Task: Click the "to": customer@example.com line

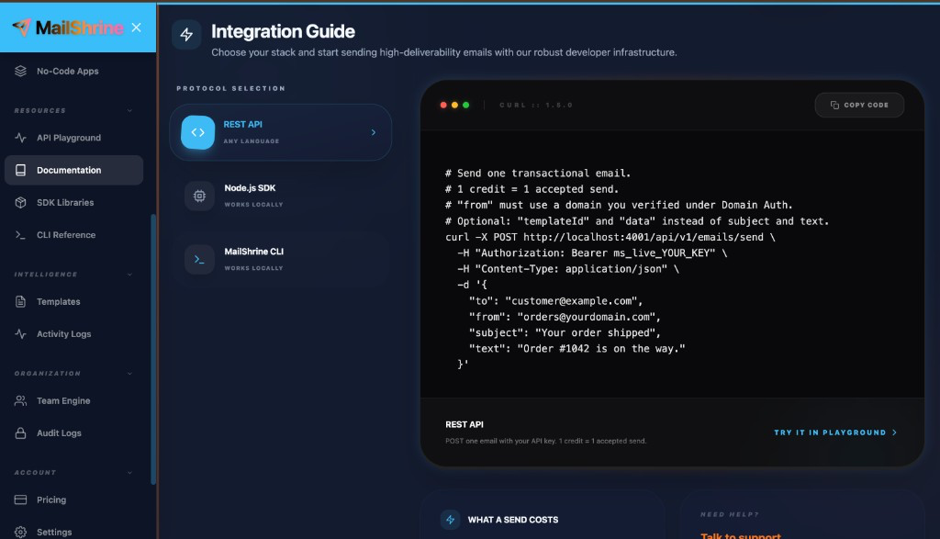Action: point(555,301)
